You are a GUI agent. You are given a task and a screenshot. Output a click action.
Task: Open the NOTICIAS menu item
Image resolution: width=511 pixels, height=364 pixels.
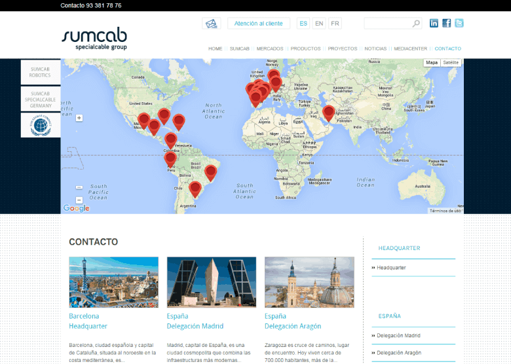pos(375,48)
